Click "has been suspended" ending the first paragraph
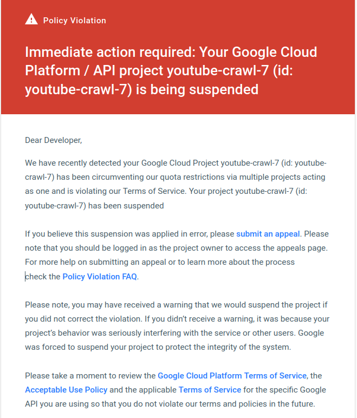This screenshot has width=357, height=418. click(x=126, y=206)
